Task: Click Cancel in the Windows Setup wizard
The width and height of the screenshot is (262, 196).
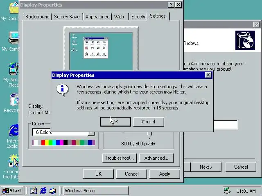Action: (241, 167)
